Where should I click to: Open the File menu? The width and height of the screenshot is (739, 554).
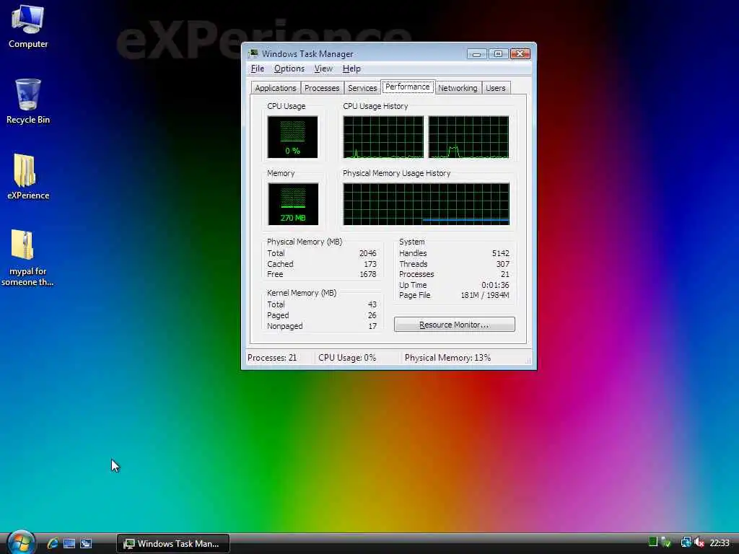click(258, 69)
